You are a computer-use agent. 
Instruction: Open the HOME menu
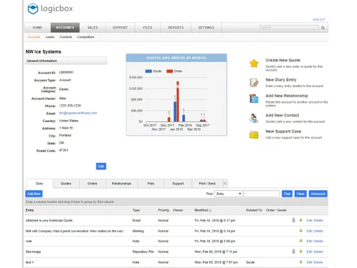tap(37, 28)
